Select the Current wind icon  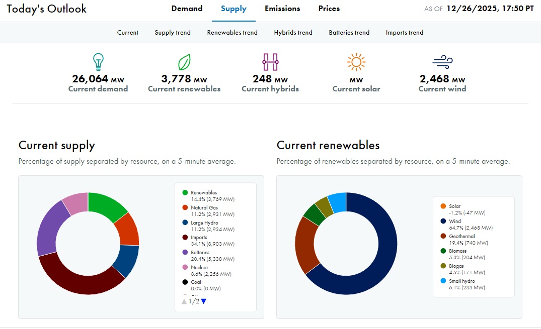(x=442, y=61)
